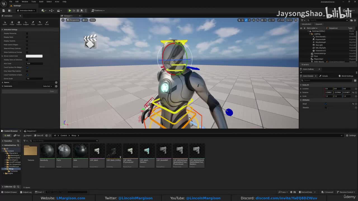Click the Trails tool icon
Screen dimensions: 358x201
(x=33, y=23)
